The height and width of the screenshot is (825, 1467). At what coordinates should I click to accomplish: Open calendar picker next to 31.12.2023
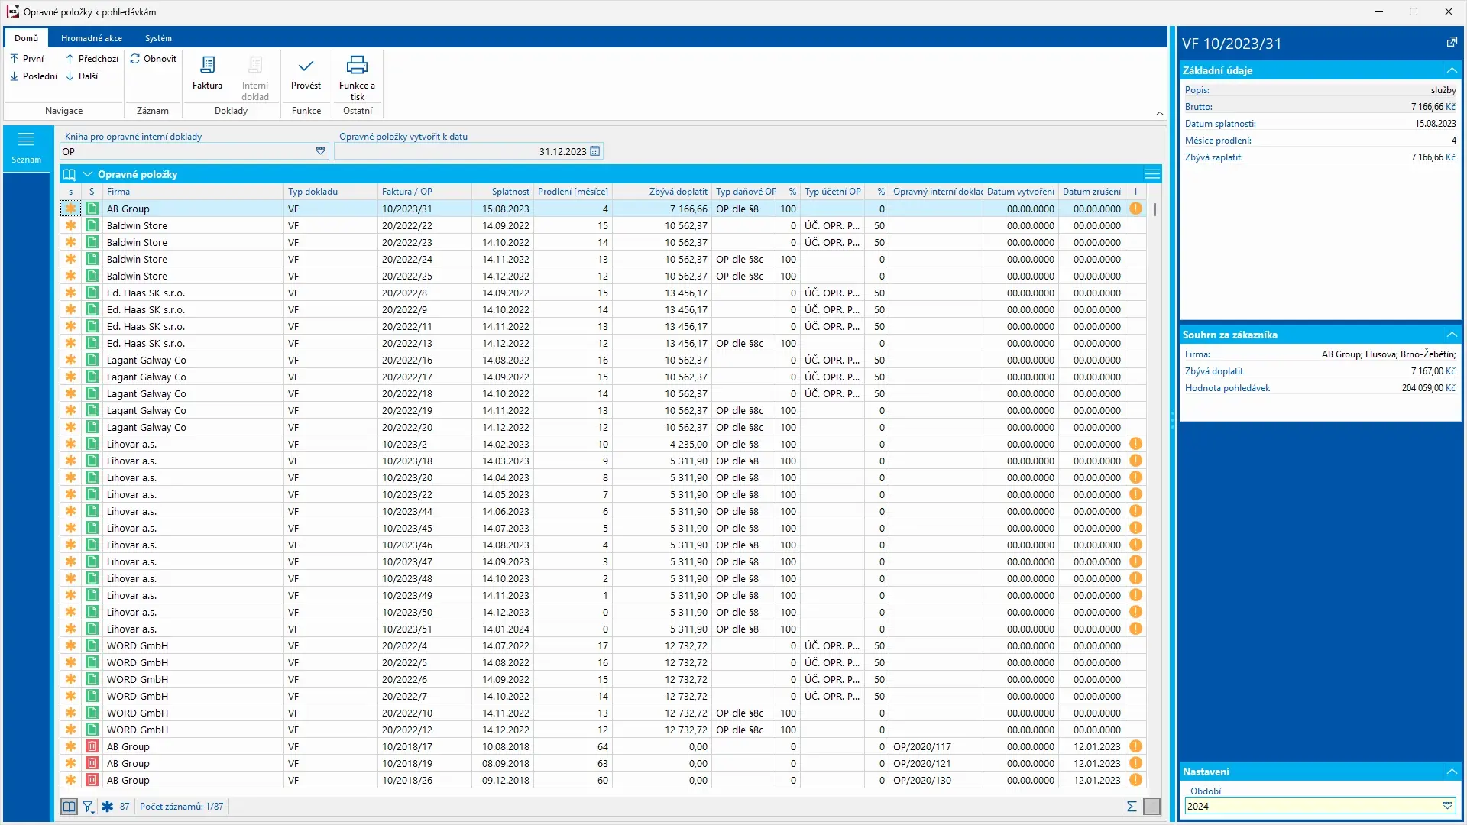click(595, 151)
